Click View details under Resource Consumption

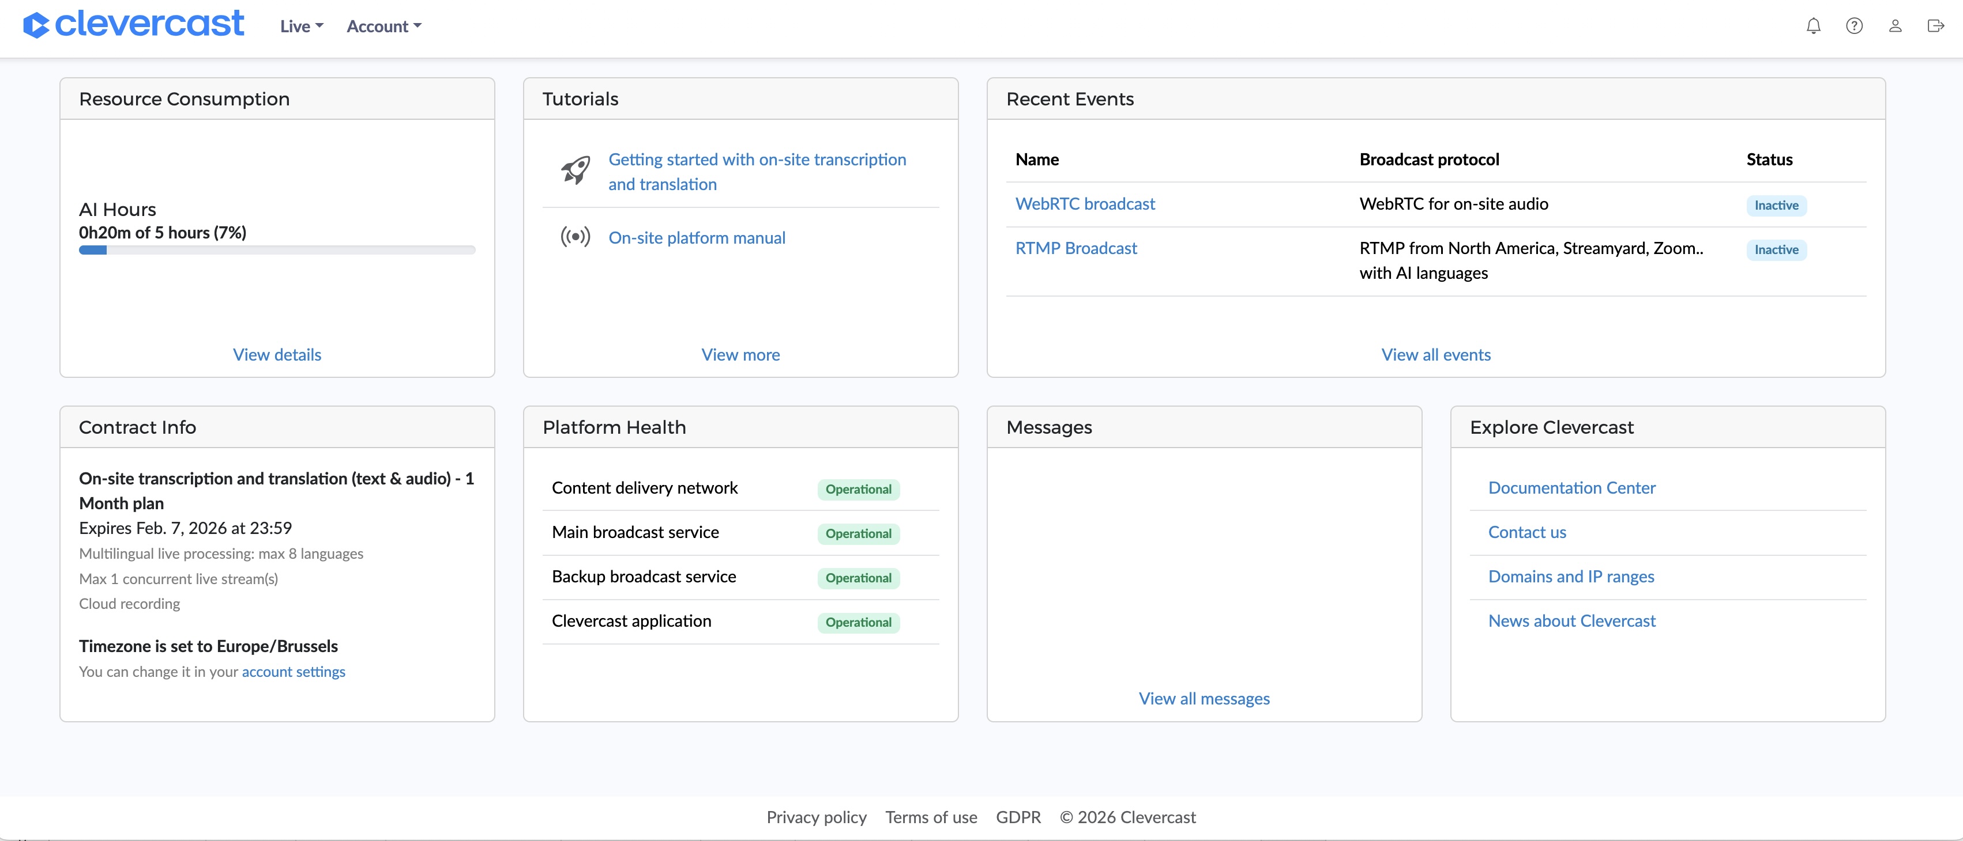277,355
